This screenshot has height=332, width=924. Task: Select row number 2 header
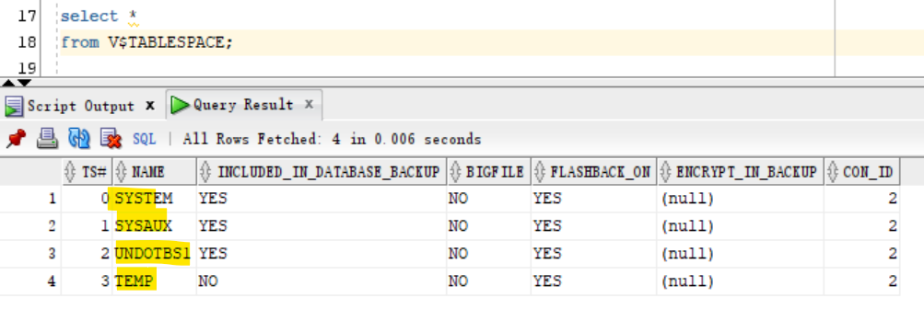coord(30,226)
